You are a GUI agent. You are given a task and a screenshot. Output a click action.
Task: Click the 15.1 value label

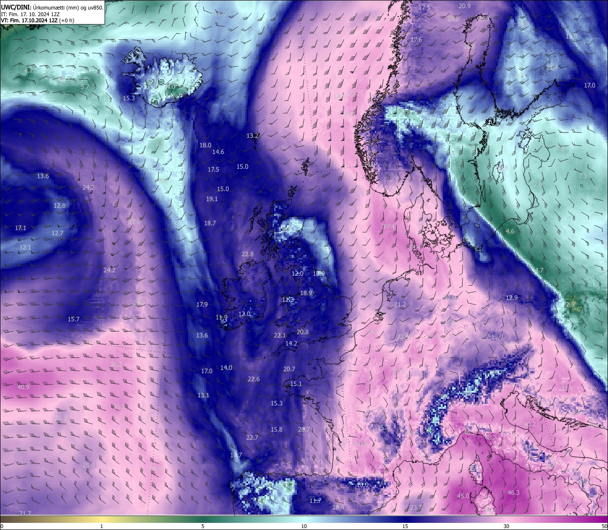point(296,384)
